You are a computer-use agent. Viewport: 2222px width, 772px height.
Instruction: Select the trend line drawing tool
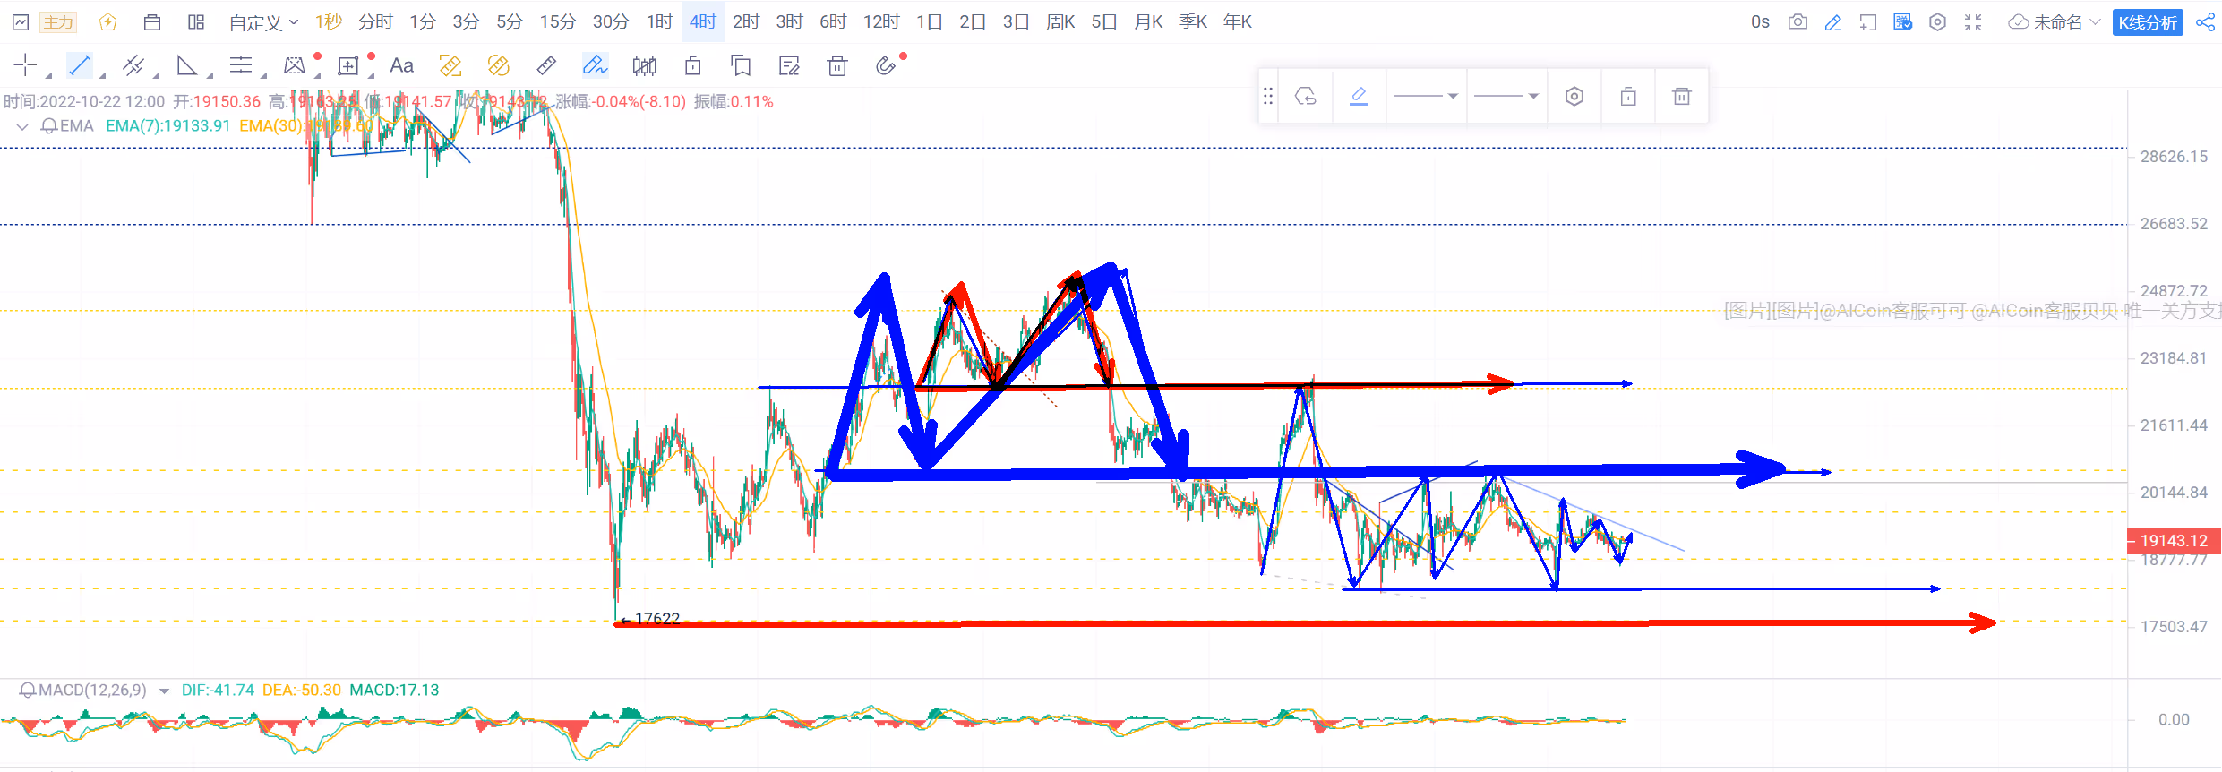click(x=80, y=65)
